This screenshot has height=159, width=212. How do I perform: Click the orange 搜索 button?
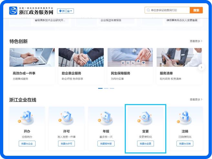coord(196,10)
